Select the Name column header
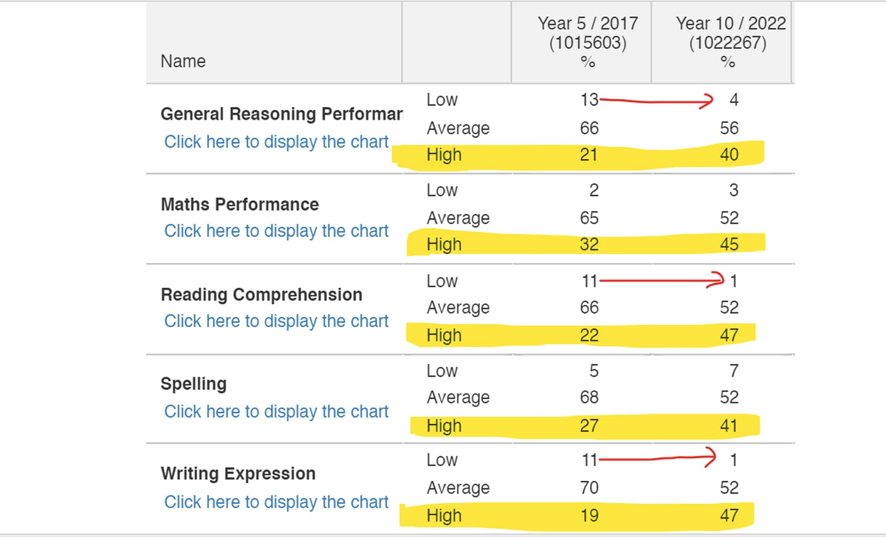The height and width of the screenshot is (537, 886). click(x=183, y=61)
